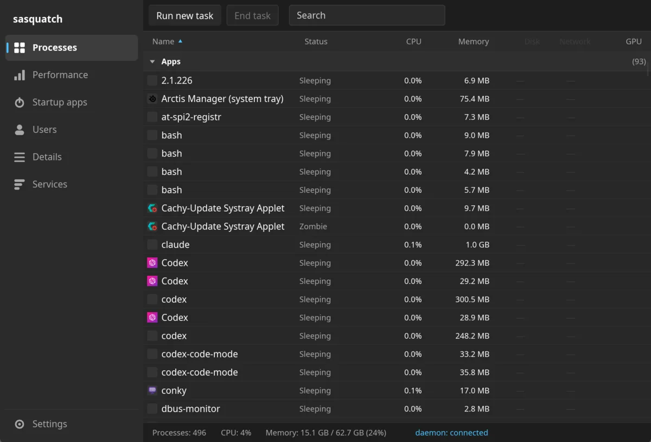Image resolution: width=651 pixels, height=442 pixels.
Task: Click placeholder icon for at-spi2-registr
Action: click(152, 117)
